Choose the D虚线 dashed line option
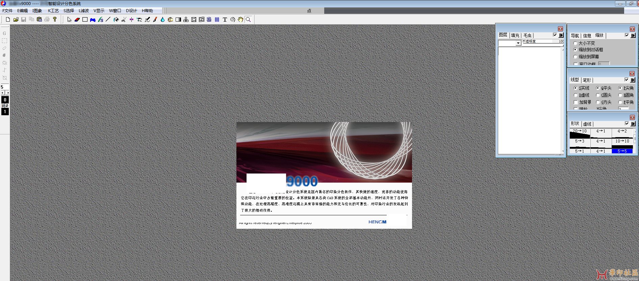The height and width of the screenshot is (281, 639). [576, 95]
